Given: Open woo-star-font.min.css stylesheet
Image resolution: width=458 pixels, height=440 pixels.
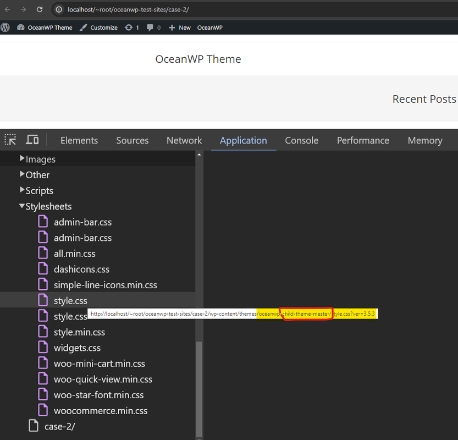Looking at the screenshot, I should (99, 395).
